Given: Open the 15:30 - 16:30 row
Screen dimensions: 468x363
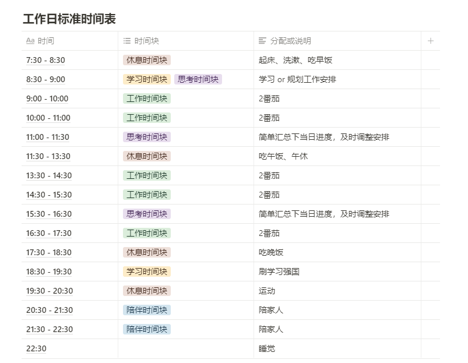Looking at the screenshot, I should coord(48,214).
